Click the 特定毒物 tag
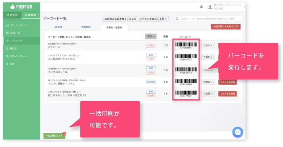Viewport: 283px width, 147px height. (151, 82)
